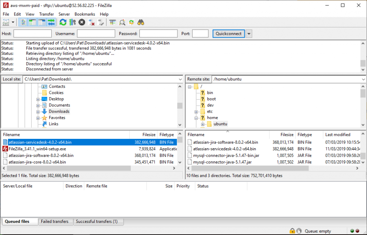
Task: Open the Transfer menu
Action: point(46,14)
